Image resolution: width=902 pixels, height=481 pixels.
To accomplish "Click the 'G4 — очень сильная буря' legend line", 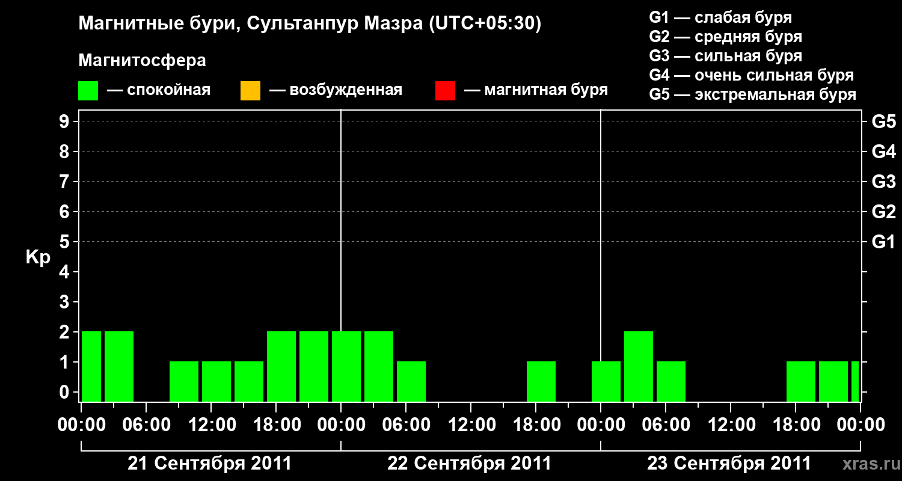I will 752,75.
